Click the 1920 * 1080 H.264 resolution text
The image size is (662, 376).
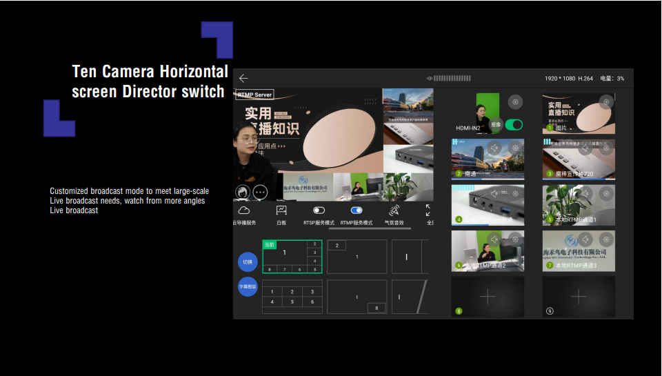(x=569, y=79)
